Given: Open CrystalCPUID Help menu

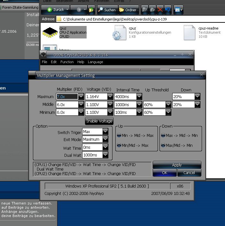Looking at the screenshot, I should click(81, 62).
